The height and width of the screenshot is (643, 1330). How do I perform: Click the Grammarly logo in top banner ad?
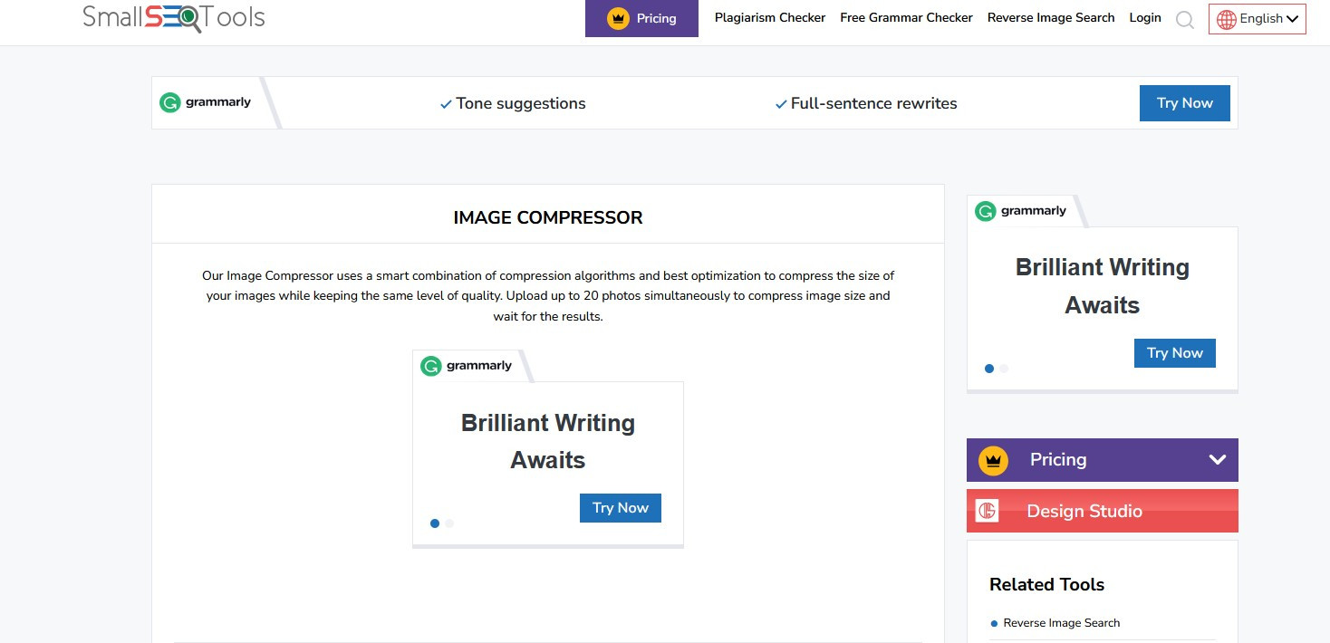[206, 102]
